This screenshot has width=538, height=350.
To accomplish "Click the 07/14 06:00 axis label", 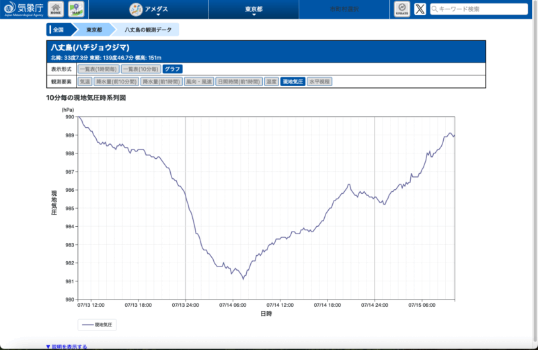I will click(233, 305).
